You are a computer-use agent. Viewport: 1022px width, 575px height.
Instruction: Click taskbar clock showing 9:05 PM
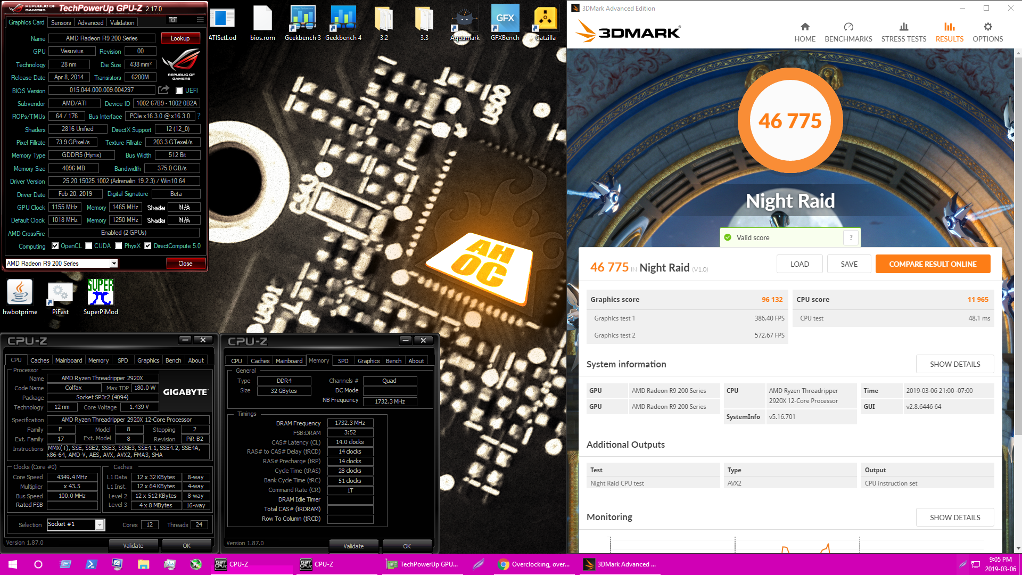click(1000, 564)
